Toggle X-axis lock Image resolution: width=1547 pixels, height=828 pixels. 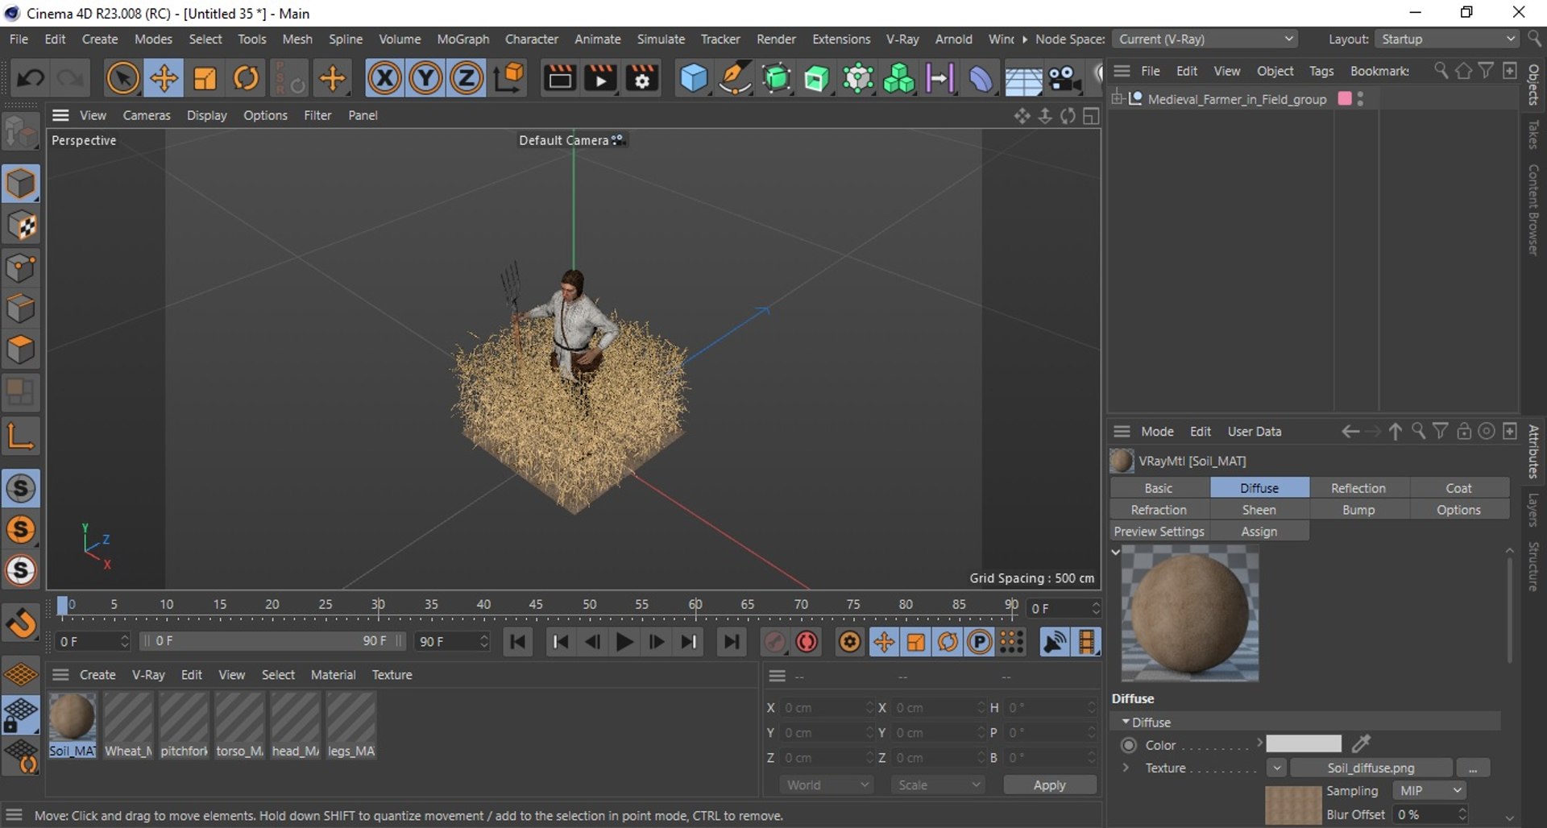(x=384, y=79)
